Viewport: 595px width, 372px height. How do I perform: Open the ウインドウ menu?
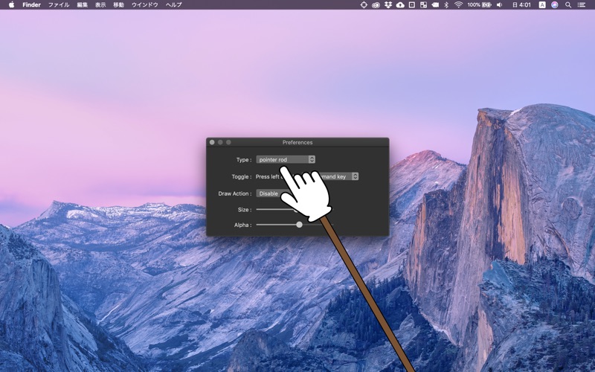145,4
